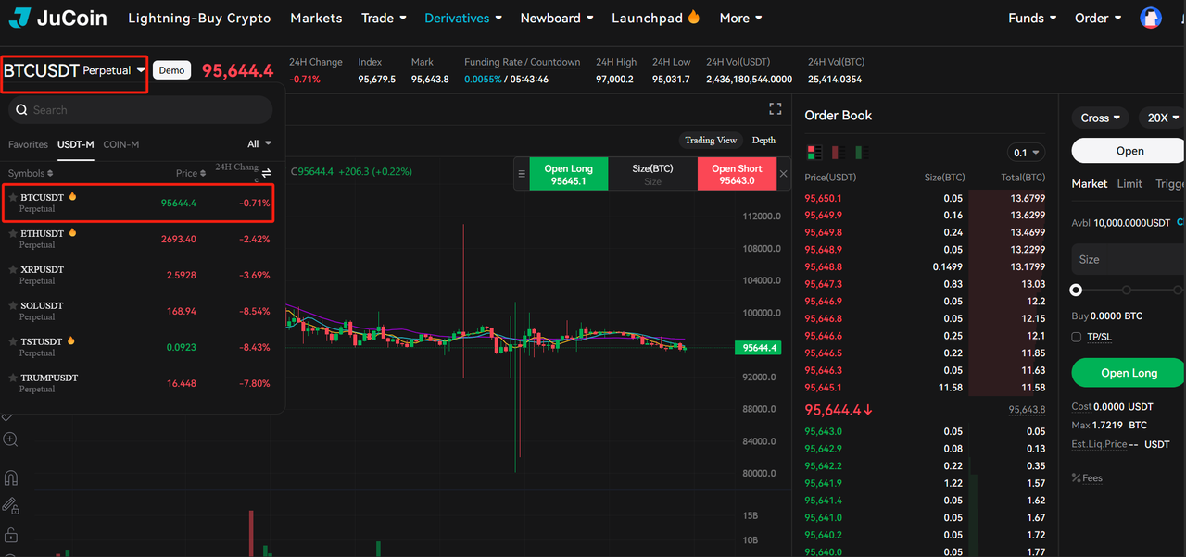This screenshot has height=557, width=1186.
Task: Change order book 0.1 price grouping
Action: pyautogui.click(x=1026, y=153)
